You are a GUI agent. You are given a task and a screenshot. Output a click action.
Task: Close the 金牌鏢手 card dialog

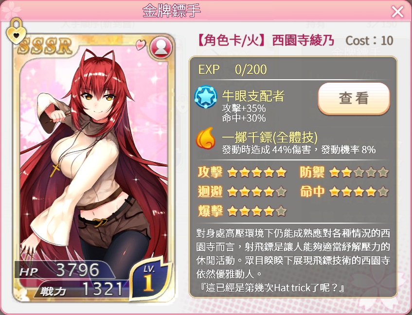tap(397, 12)
